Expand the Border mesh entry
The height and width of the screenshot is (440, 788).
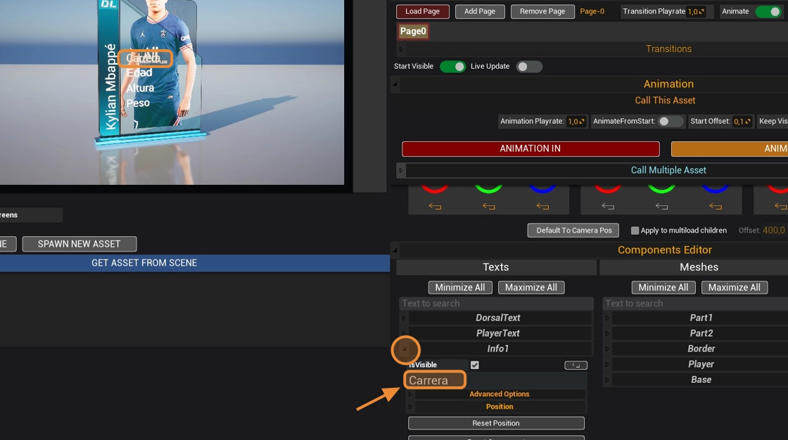tap(607, 349)
